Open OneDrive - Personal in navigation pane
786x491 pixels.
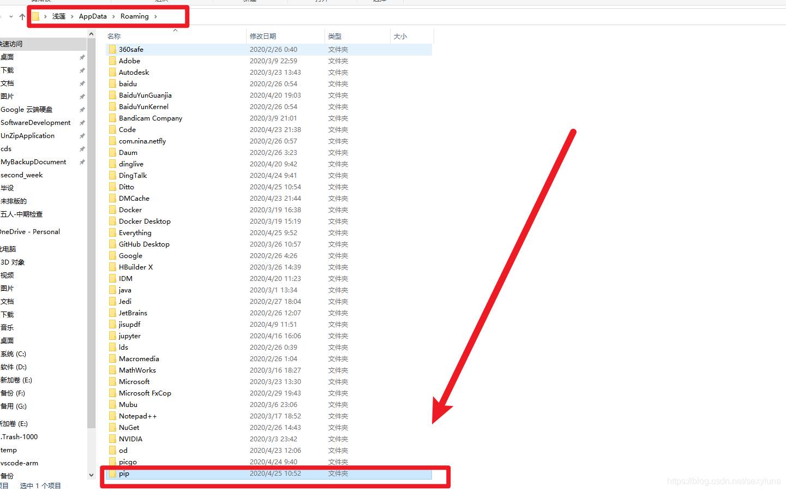[x=30, y=232]
